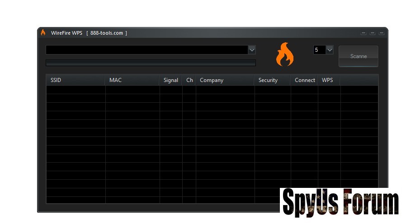Expand the network adapter dropdown arrow
The height and width of the screenshot is (223, 406).
point(252,50)
